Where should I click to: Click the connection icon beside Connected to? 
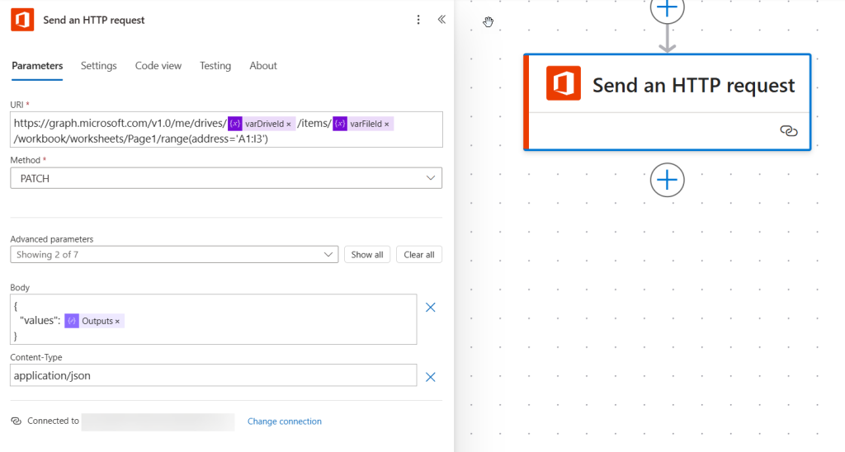(17, 421)
